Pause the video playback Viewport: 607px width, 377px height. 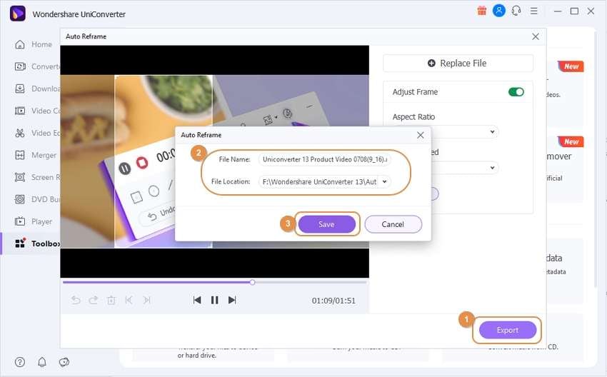pos(214,300)
